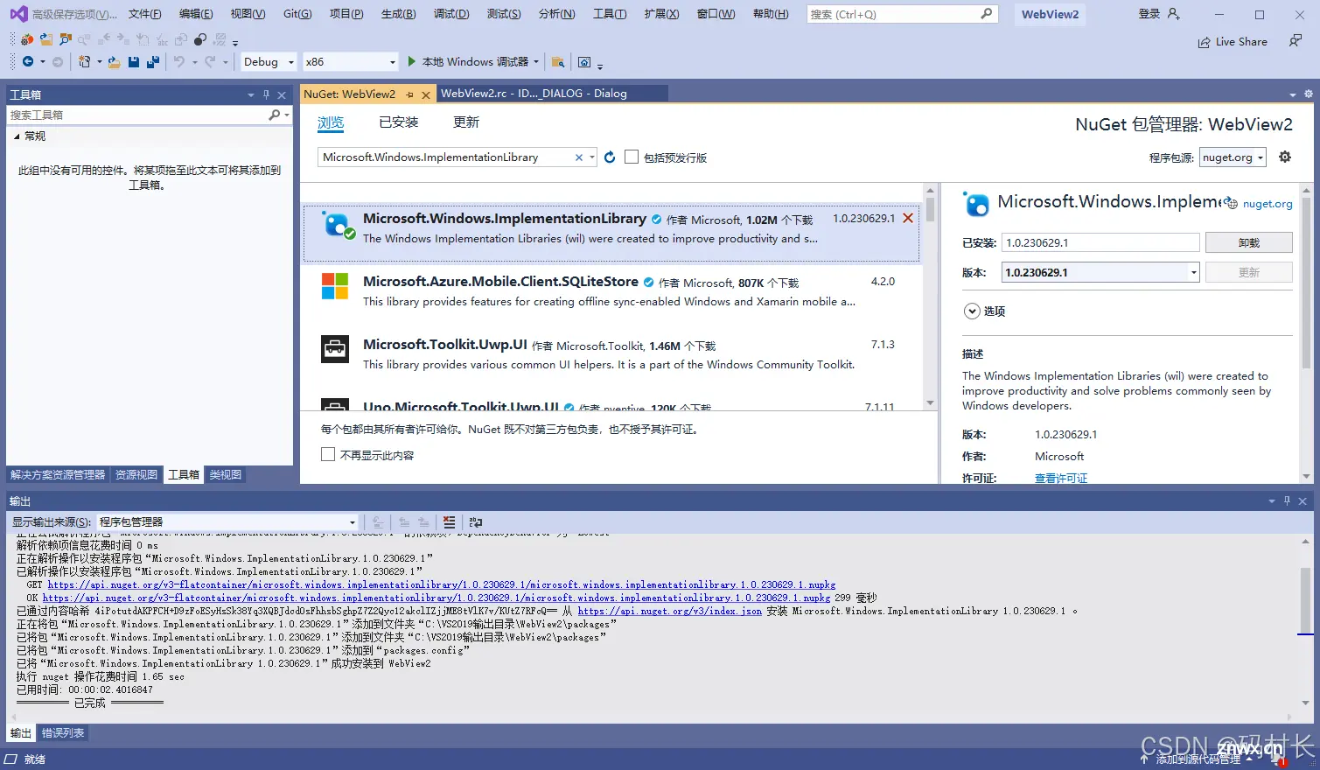Save the current file with the disk icon
The image size is (1320, 770).
(134, 61)
